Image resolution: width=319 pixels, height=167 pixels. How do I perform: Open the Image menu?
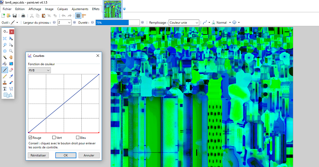tap(49, 9)
